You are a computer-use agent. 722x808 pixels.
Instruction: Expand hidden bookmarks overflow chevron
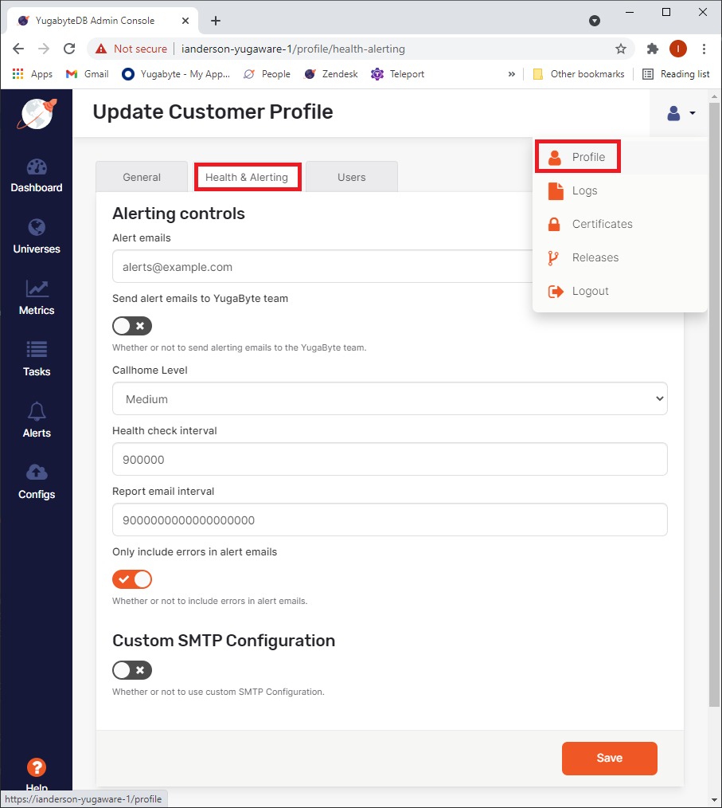coord(511,74)
